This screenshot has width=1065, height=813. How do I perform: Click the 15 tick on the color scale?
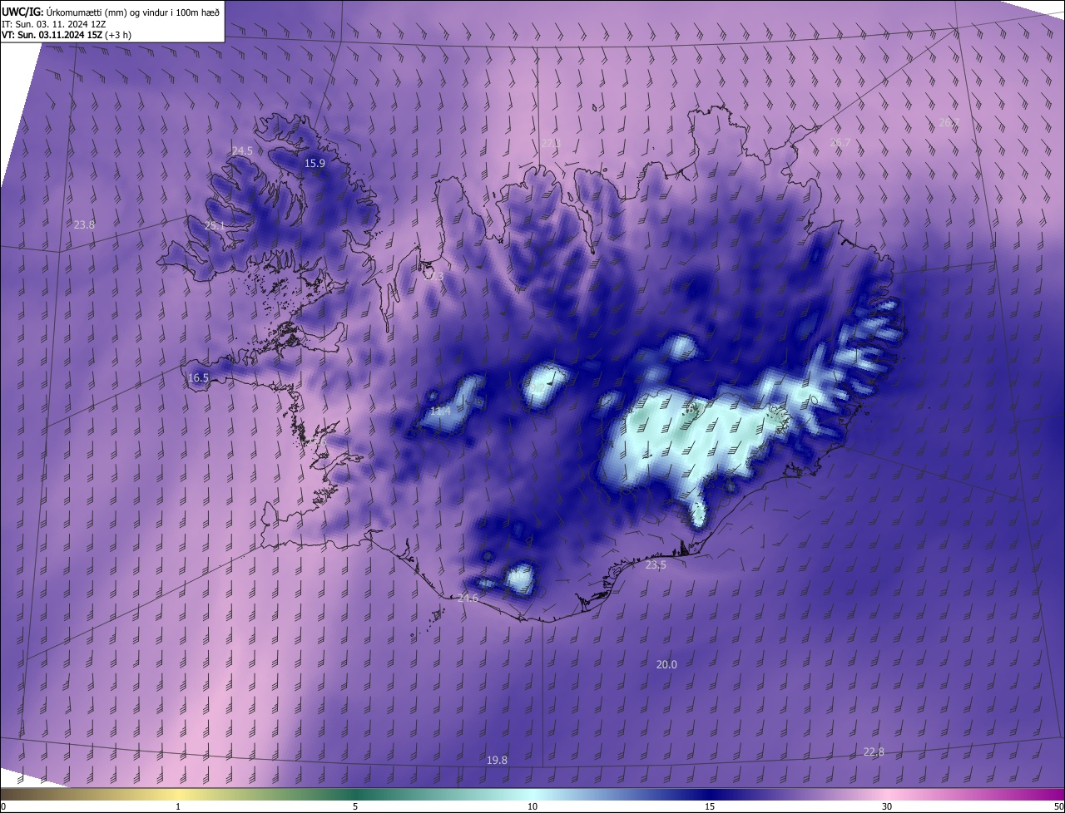(x=710, y=806)
